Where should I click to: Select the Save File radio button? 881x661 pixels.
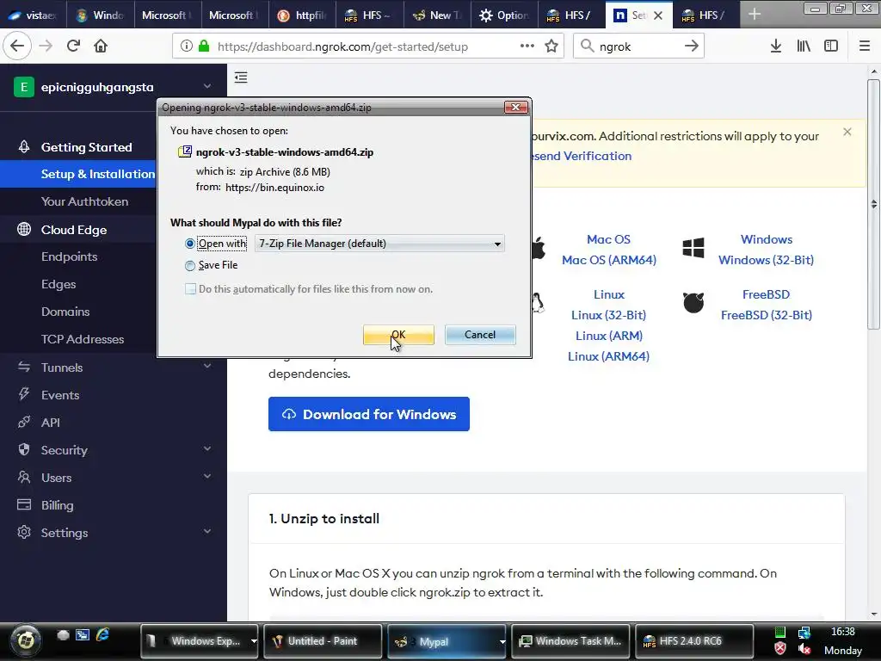pyautogui.click(x=190, y=265)
